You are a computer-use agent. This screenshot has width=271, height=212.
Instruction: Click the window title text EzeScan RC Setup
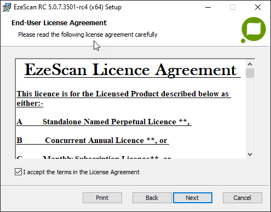[68, 7]
